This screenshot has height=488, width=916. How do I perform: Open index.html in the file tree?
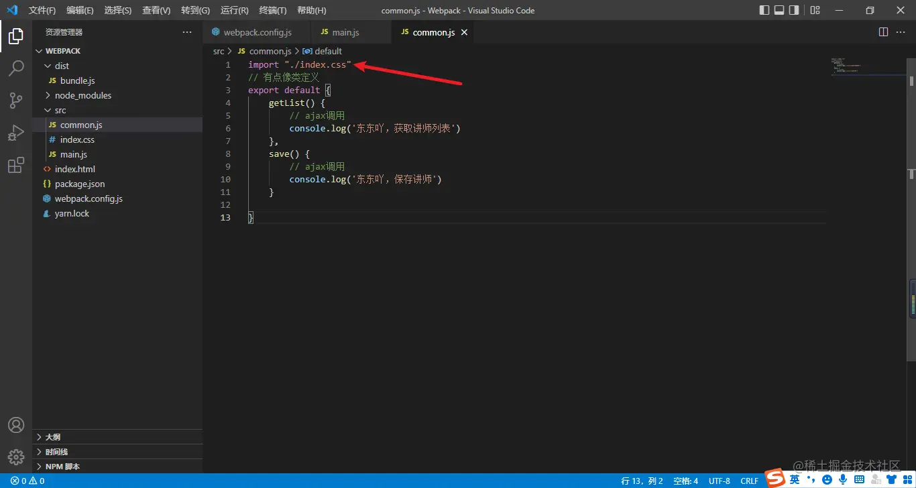117,169
